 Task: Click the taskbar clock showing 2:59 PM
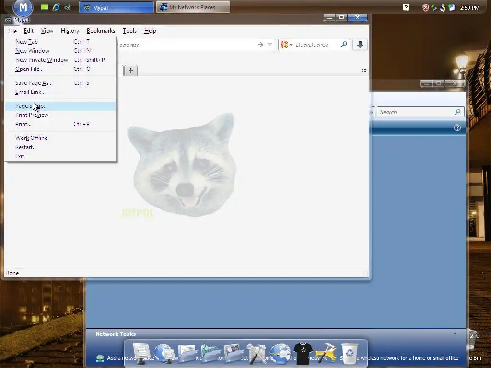click(x=470, y=8)
